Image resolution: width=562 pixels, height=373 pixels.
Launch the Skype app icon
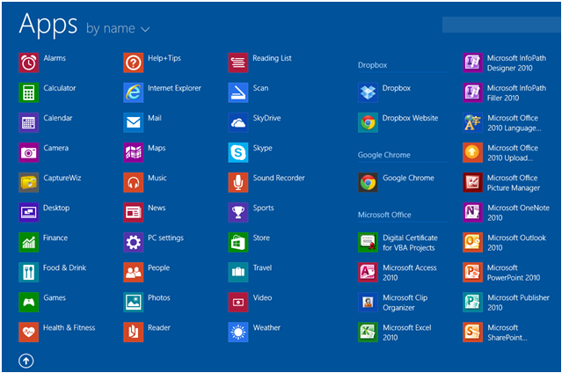tap(238, 152)
